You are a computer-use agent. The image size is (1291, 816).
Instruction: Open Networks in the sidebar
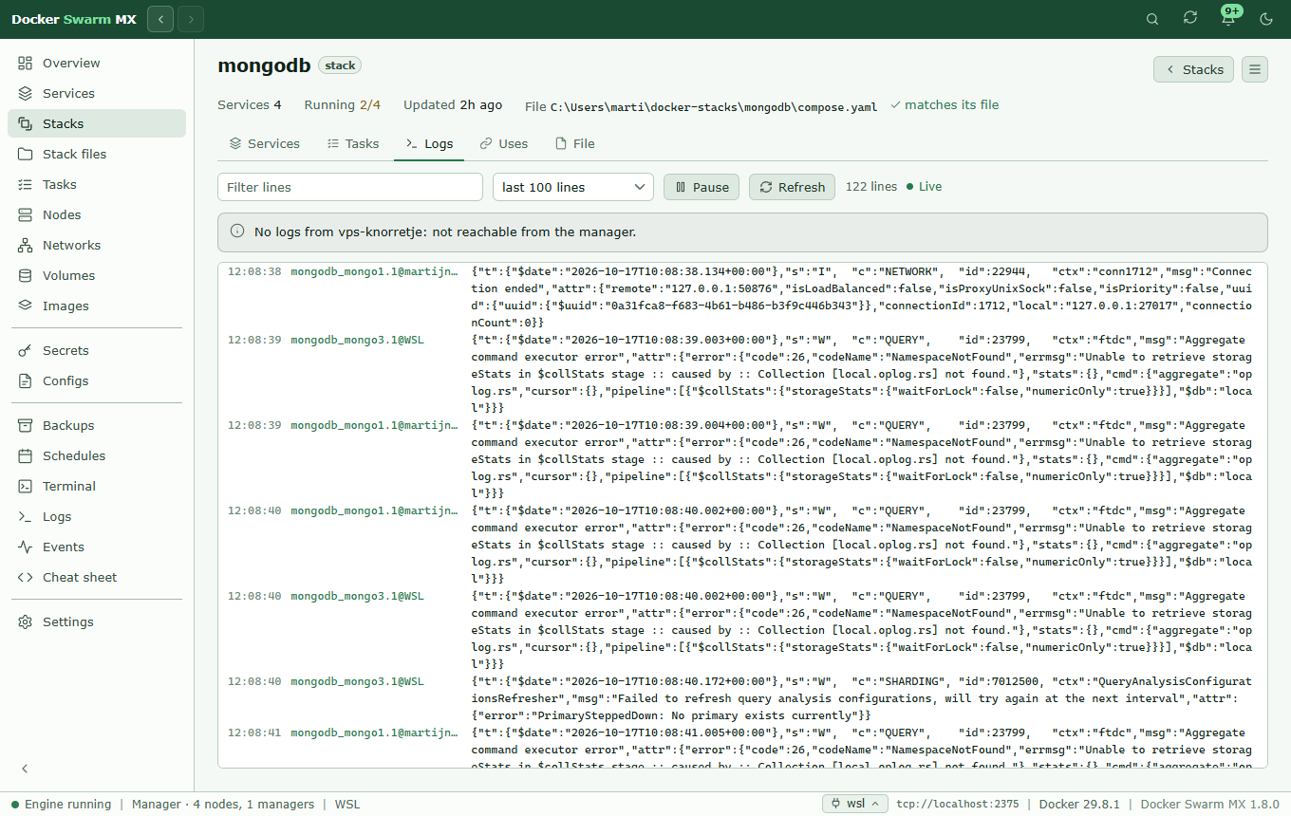(x=97, y=245)
